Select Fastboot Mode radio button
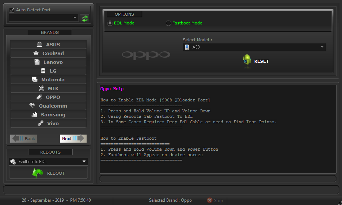The width and height of the screenshot is (342, 205). [x=168, y=23]
